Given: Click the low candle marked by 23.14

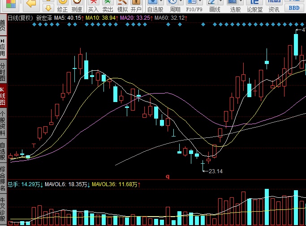Looking at the screenshot, I should [203, 166].
